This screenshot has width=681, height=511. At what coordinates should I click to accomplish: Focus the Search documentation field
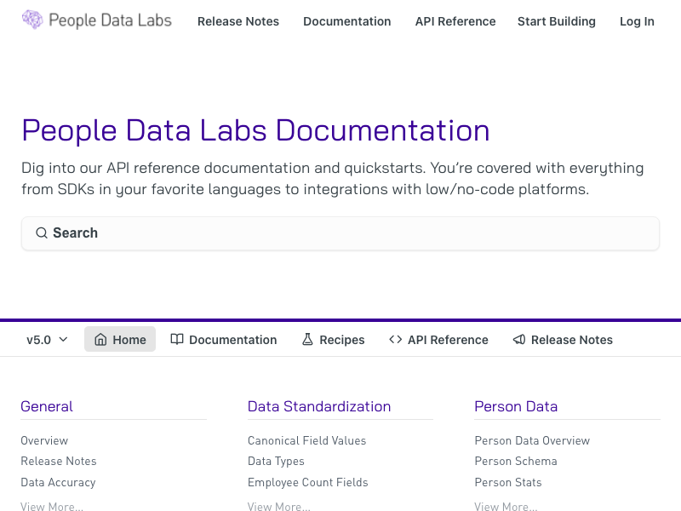pyautogui.click(x=340, y=233)
